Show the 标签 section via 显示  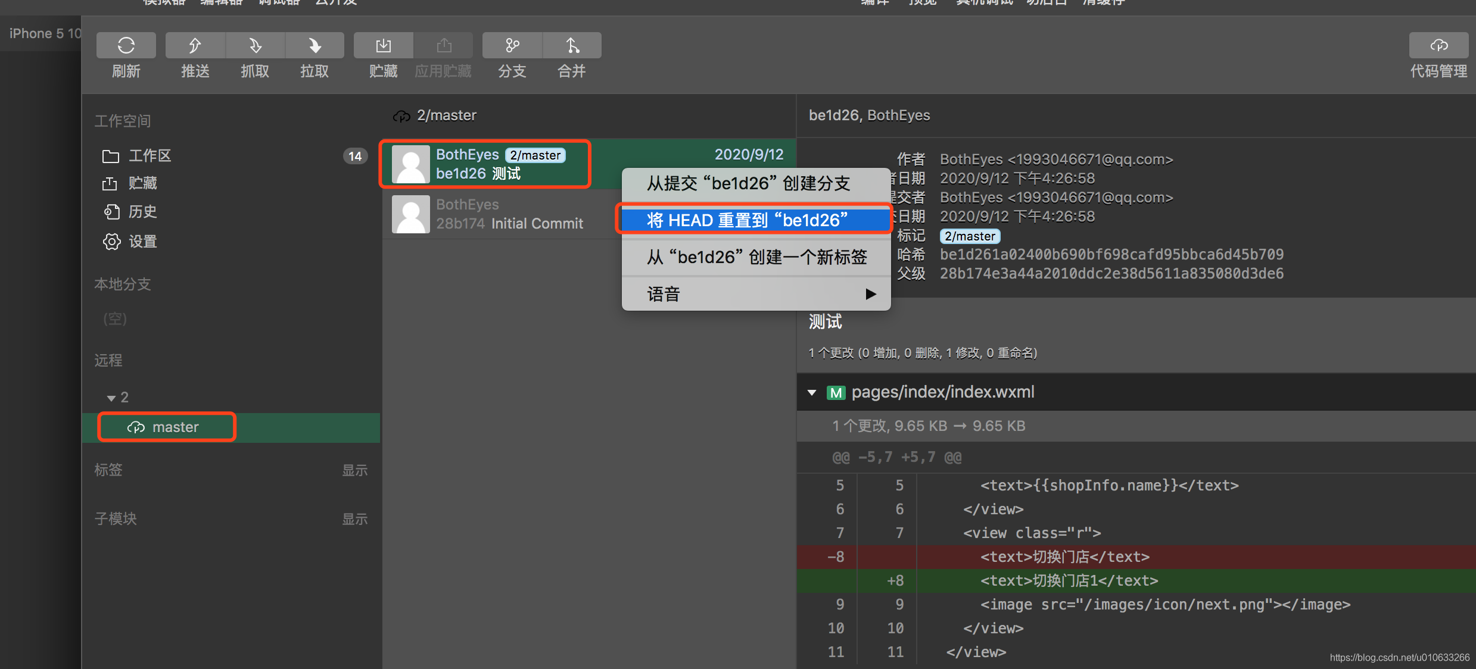[x=354, y=470]
